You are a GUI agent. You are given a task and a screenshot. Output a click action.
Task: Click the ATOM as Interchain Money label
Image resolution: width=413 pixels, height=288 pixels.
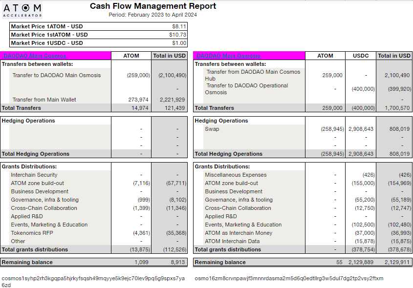tap(239, 233)
